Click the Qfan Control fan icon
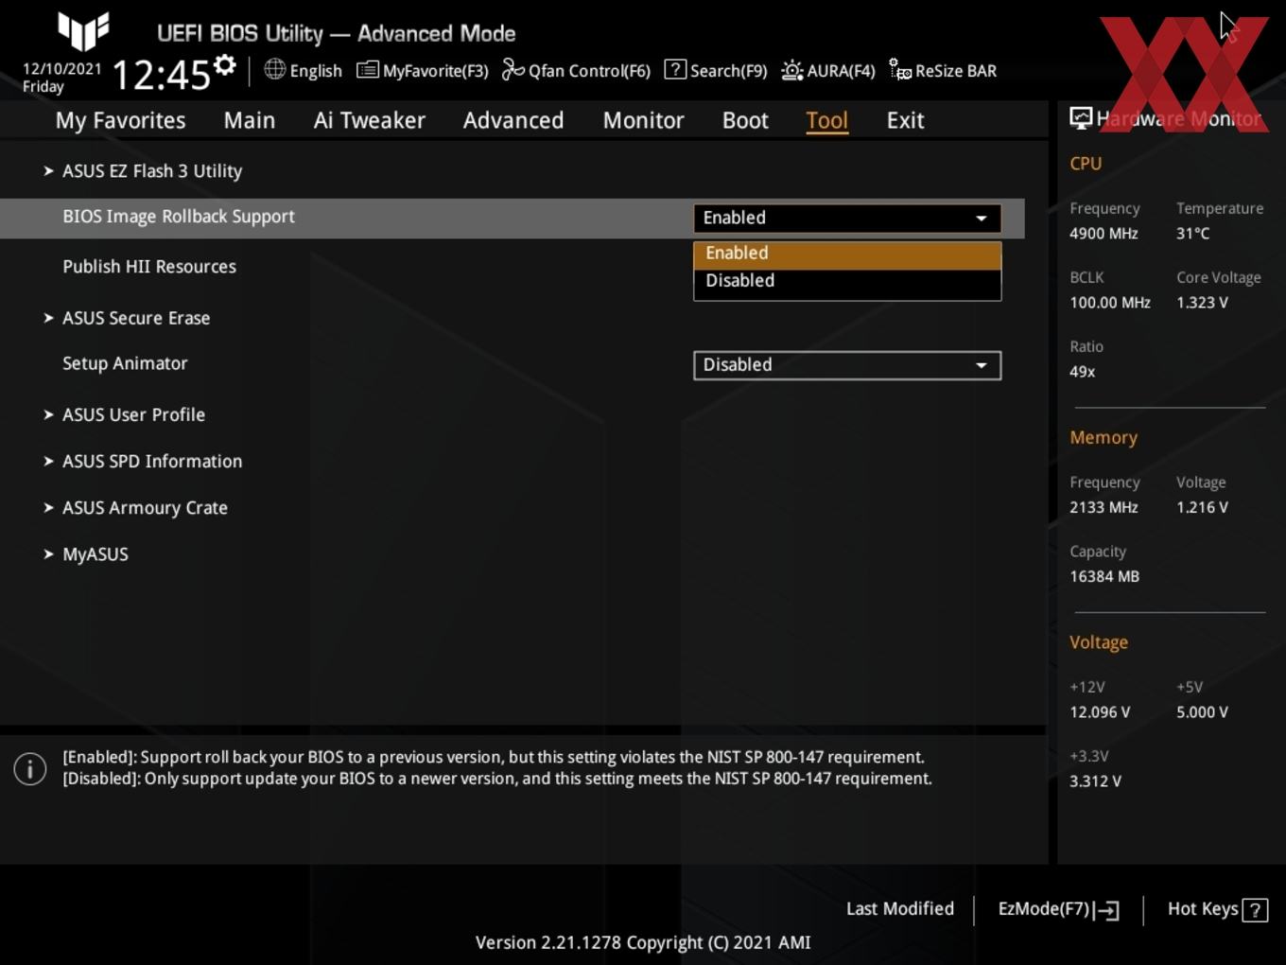 point(513,69)
